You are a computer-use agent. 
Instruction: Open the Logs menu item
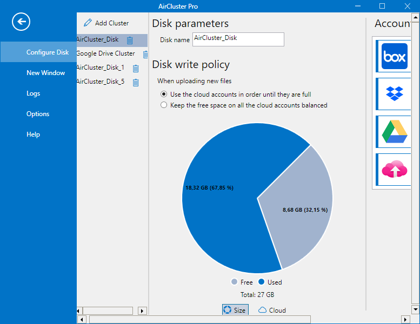pyautogui.click(x=34, y=93)
